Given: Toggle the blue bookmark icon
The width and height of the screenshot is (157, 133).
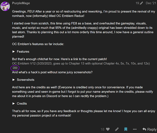Looking at the screenshot, I should (x=126, y=129).
